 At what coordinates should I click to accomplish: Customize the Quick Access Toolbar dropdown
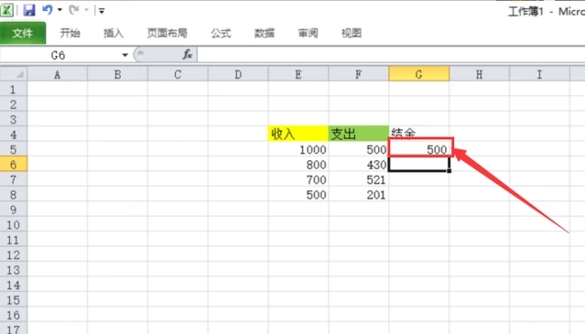pos(102,11)
